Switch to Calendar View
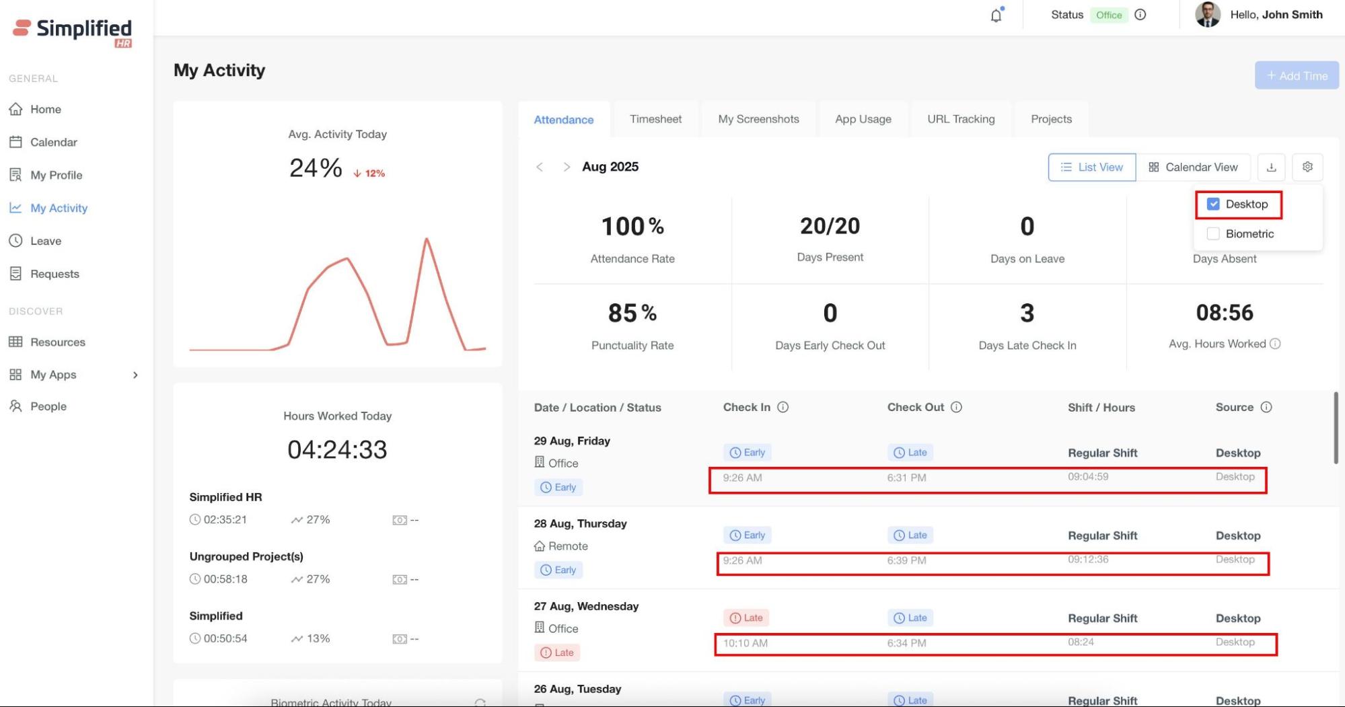Viewport: 1345px width, 707px height. 1192,168
